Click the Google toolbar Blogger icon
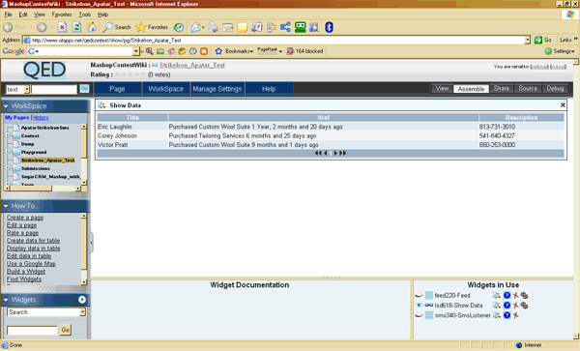Screen dimensions: 580x351 pyautogui.click(x=204, y=51)
